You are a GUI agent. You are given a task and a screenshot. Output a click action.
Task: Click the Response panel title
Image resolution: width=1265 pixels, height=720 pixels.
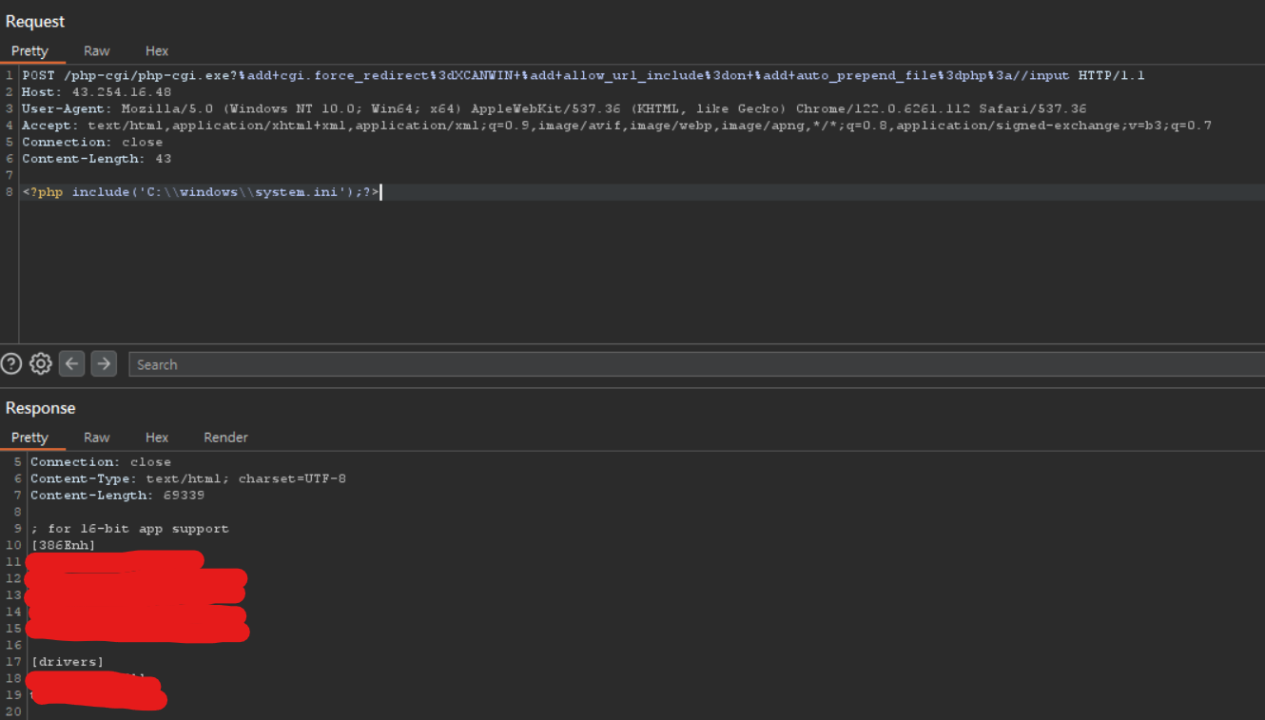click(x=40, y=407)
